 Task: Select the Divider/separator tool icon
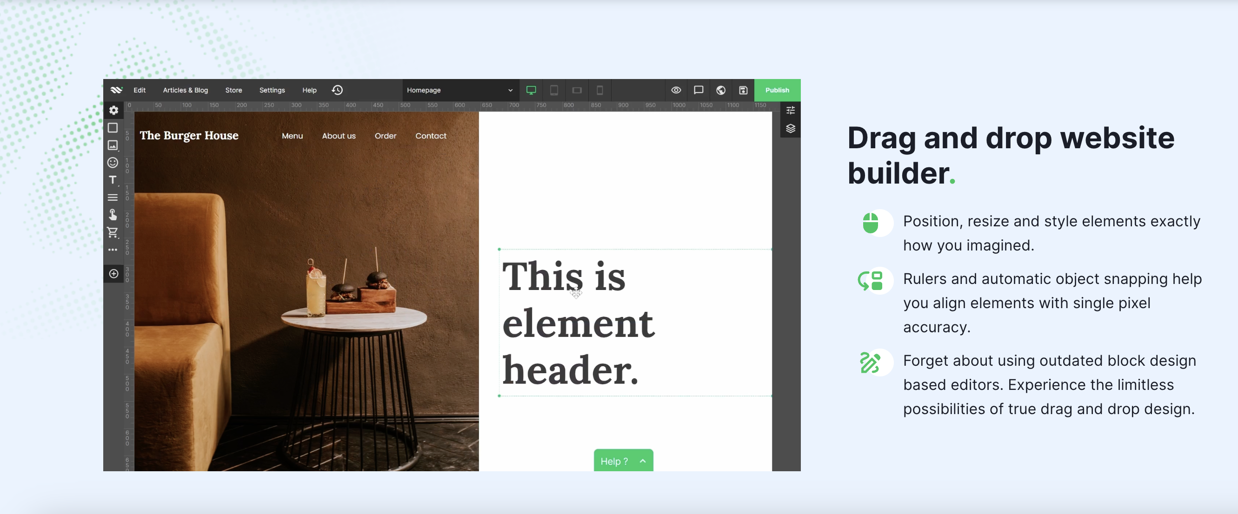click(114, 197)
